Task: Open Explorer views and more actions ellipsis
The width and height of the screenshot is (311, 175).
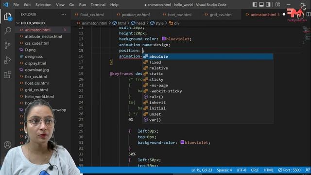Action: point(64,14)
